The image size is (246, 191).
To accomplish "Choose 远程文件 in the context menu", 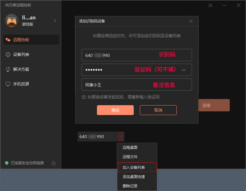I will pos(130,157).
